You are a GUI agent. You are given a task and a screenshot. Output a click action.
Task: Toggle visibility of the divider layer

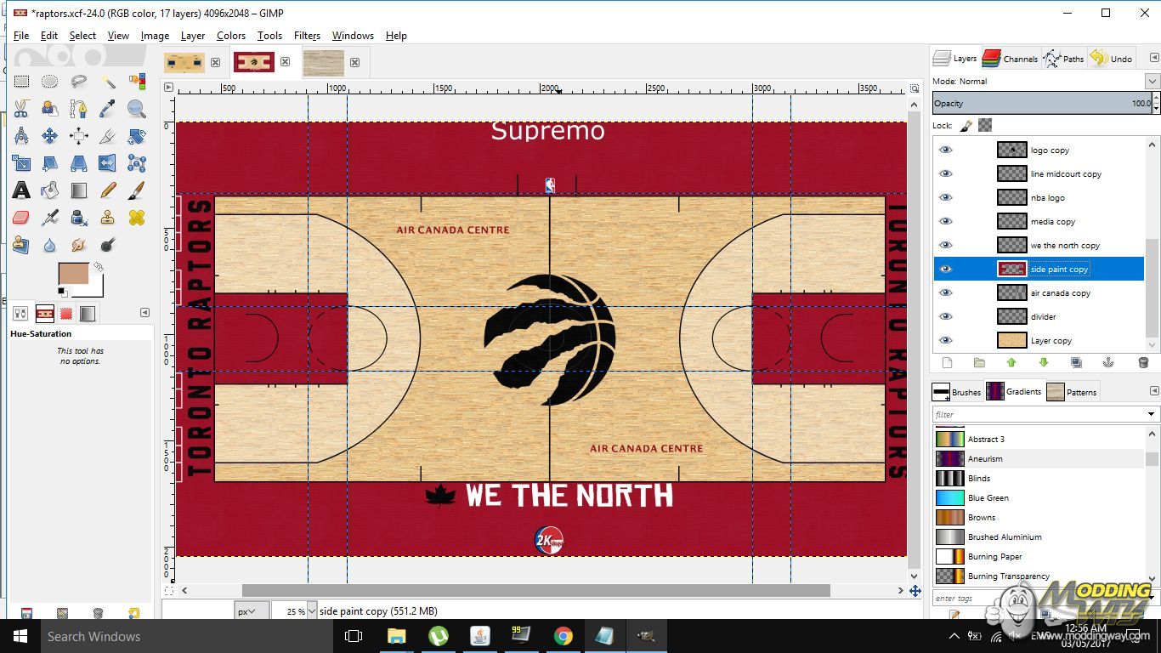[946, 317]
